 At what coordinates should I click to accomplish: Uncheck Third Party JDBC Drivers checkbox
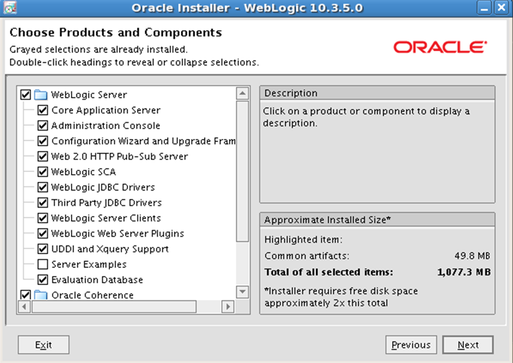(42, 203)
